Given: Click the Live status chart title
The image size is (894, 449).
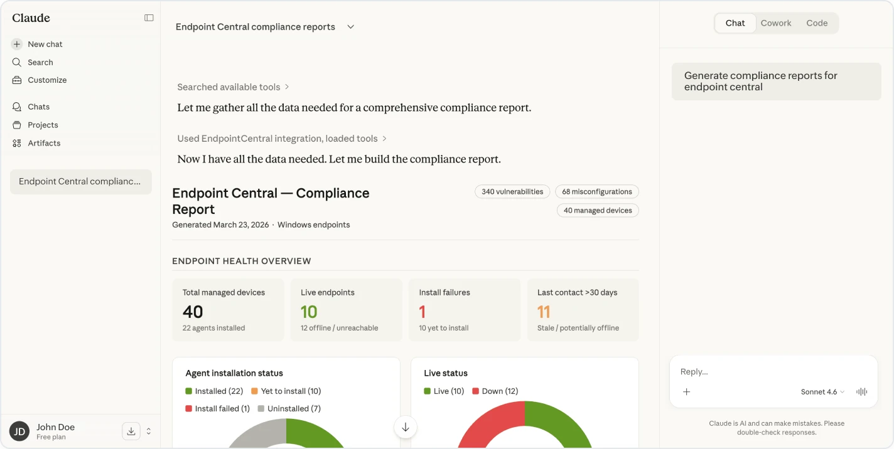Looking at the screenshot, I should (446, 373).
